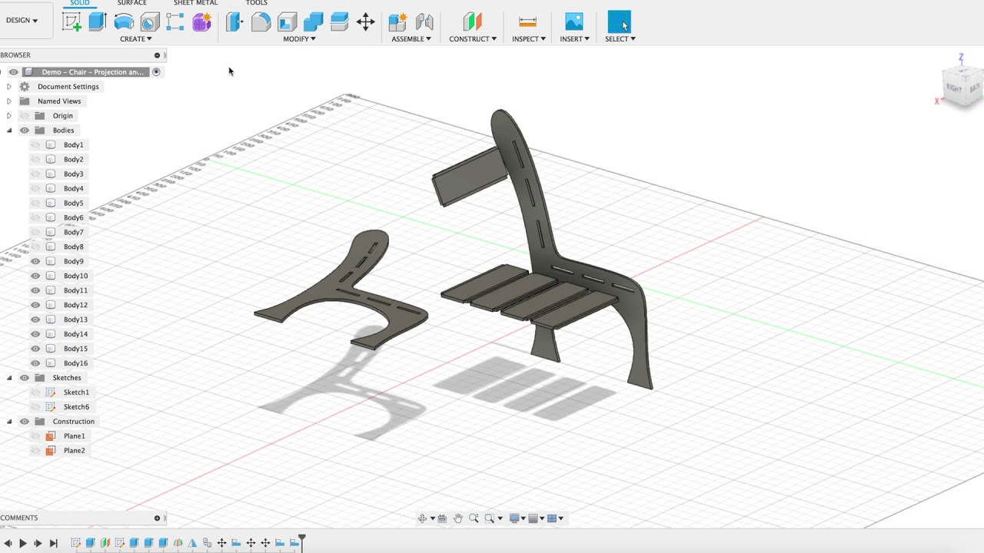
Task: Open the CONSTRUCT dropdown menu
Action: [x=473, y=39]
